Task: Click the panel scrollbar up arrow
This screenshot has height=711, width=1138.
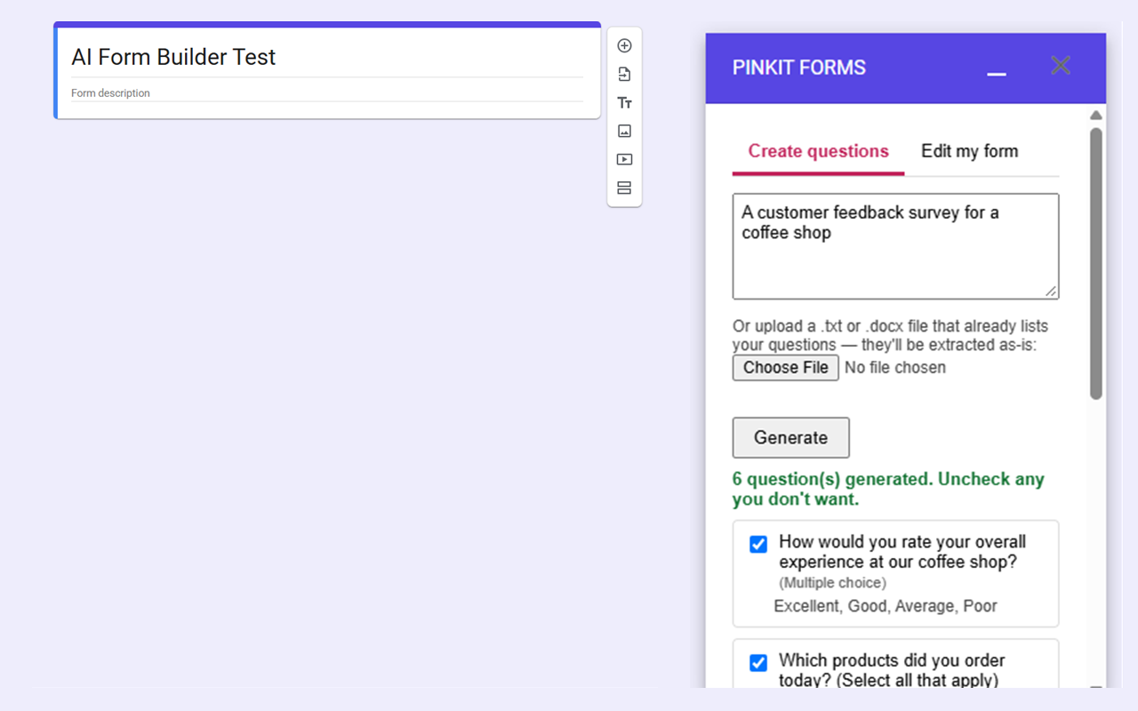Action: pyautogui.click(x=1096, y=116)
